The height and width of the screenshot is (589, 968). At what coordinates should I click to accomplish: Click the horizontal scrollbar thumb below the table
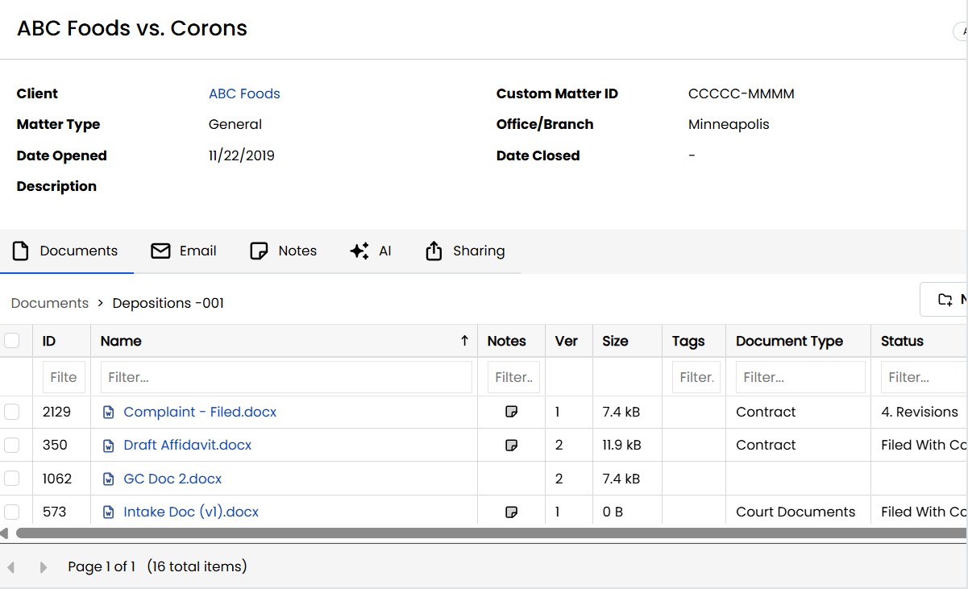tap(490, 533)
